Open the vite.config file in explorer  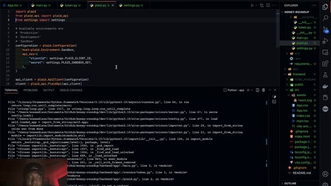pos(303,163)
